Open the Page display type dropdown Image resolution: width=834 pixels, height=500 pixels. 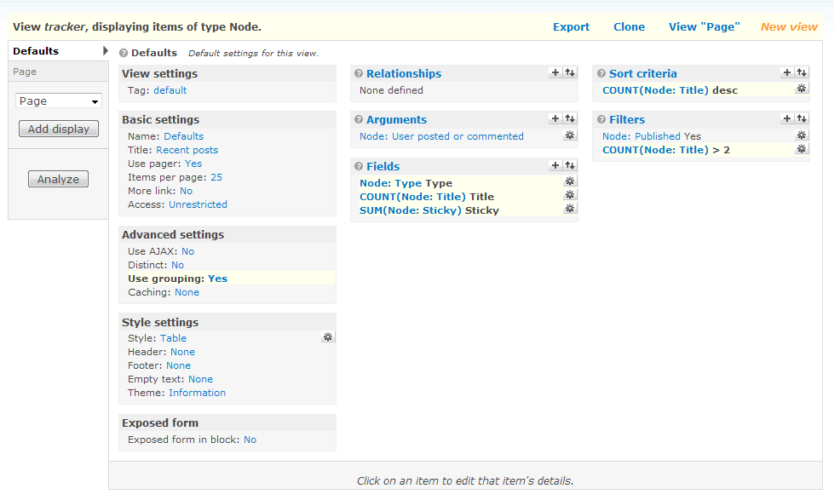coord(59,101)
